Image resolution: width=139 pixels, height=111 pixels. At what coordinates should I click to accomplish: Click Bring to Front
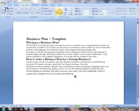click(122, 8)
